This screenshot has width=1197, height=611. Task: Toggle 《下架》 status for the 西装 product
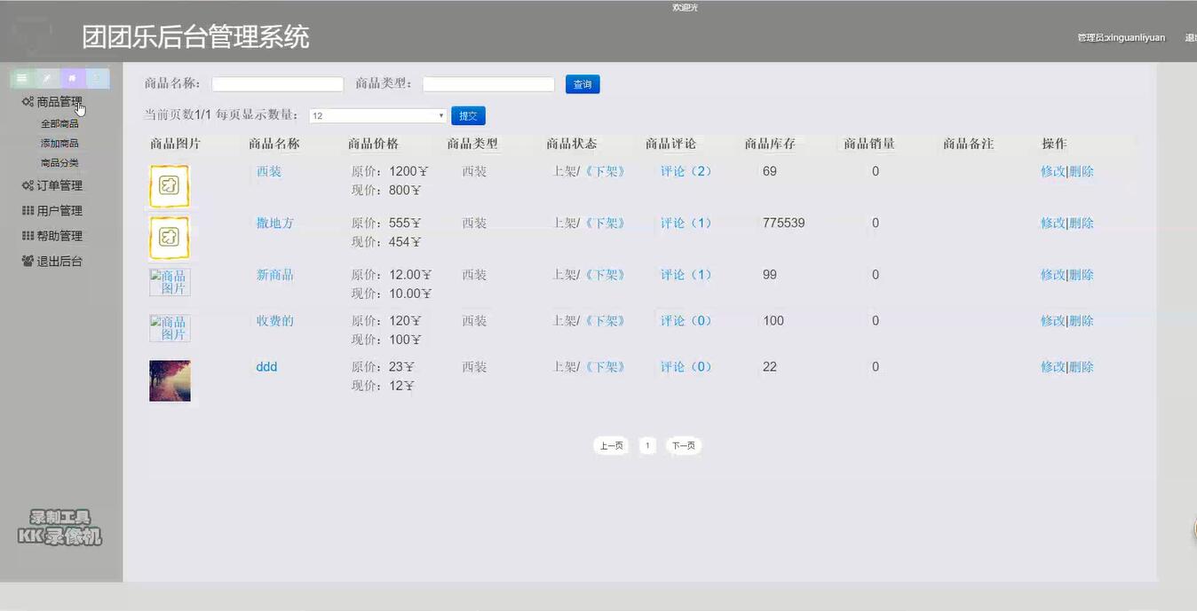606,170
